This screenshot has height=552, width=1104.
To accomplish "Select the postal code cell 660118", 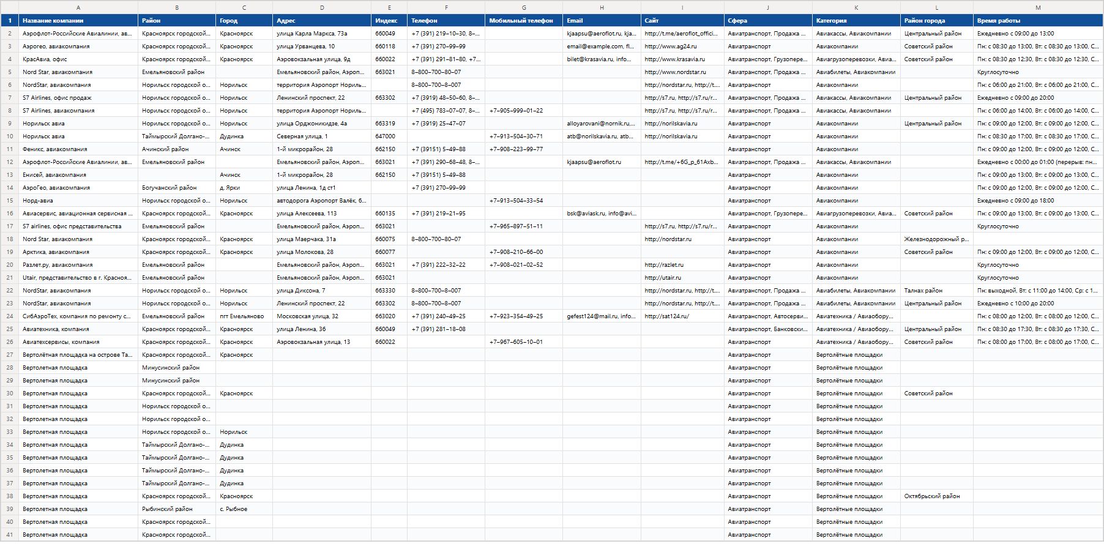I will click(x=389, y=47).
